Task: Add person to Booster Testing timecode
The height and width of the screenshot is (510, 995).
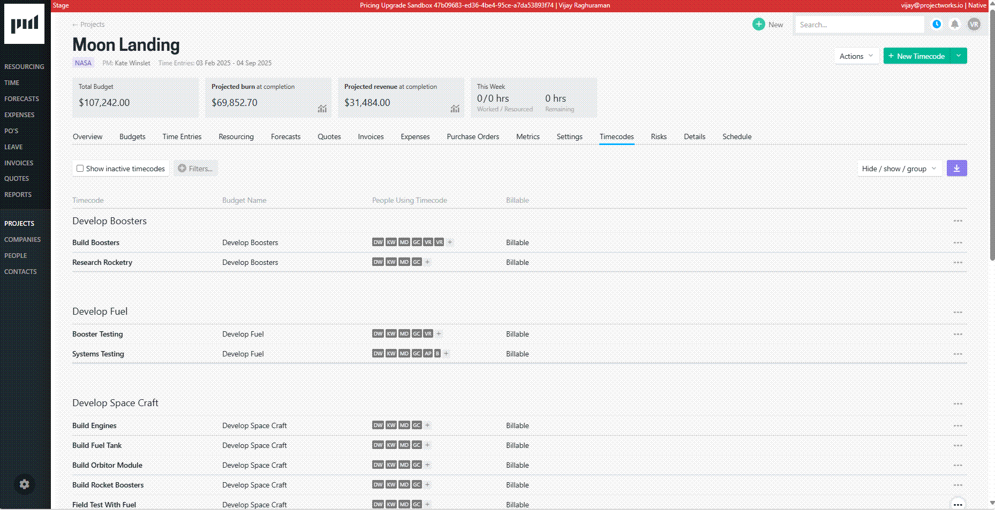Action: tap(439, 333)
